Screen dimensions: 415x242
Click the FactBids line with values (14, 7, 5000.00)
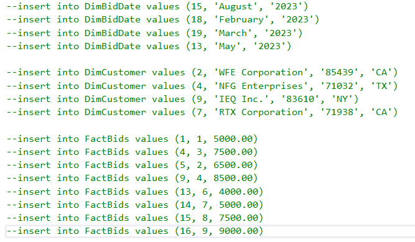click(x=135, y=205)
